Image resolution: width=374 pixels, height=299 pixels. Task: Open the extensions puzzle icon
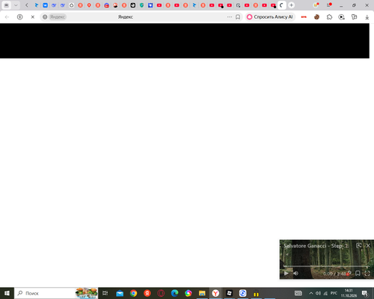(x=329, y=17)
